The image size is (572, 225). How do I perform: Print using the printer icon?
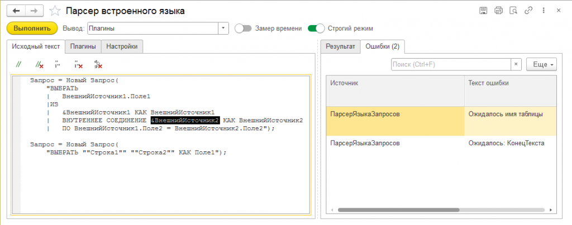(x=498, y=11)
